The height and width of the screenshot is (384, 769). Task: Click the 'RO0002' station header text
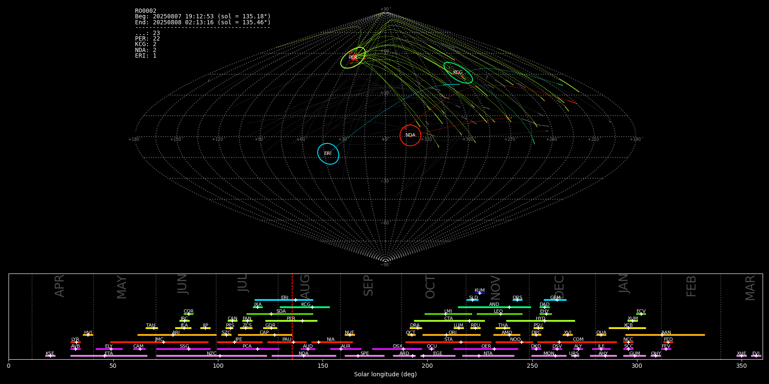tap(146, 11)
